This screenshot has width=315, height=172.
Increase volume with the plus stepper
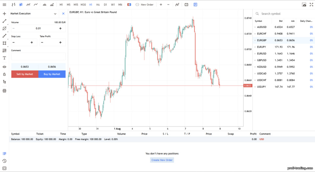tap(60, 29)
